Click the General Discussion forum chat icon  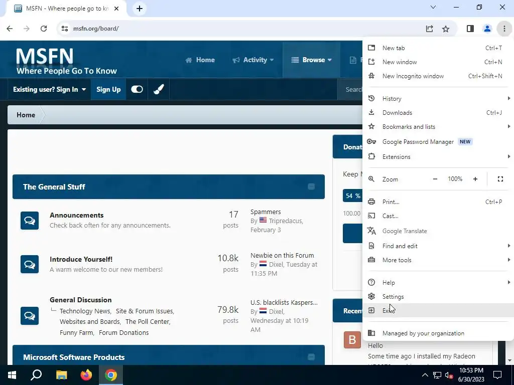tap(30, 316)
